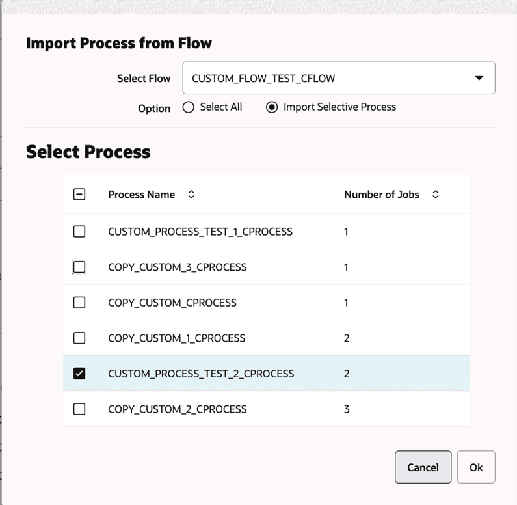Screen dimensions: 517x505
Task: Sort by Number of Jobs icon
Action: point(436,194)
